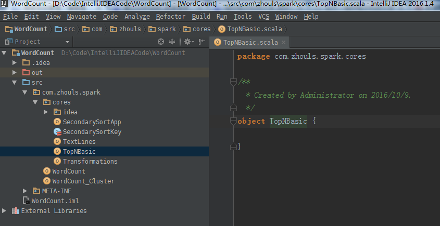Click the Project view icon in panel header
440x226 pixels.
pyautogui.click(x=9, y=42)
